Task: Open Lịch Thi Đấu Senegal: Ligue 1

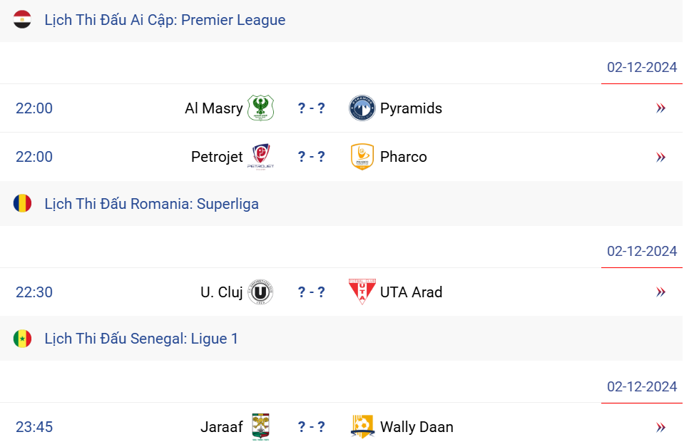Action: click(141, 339)
